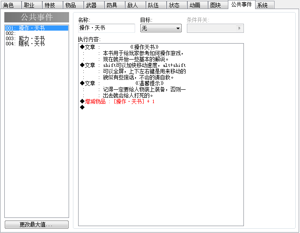Select the 文章 line 《温馨提示》
The width and height of the screenshot is (300, 233).
point(161,83)
